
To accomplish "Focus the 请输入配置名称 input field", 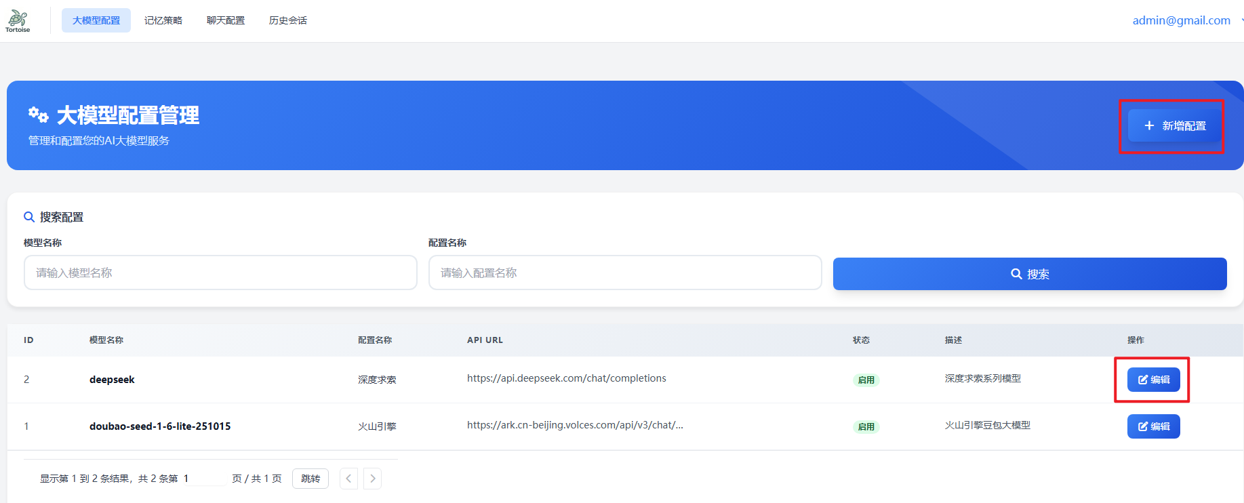I will point(625,273).
